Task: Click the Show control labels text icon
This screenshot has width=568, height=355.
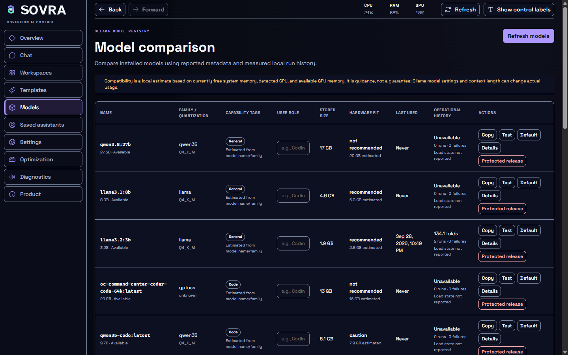Action: coord(491,9)
